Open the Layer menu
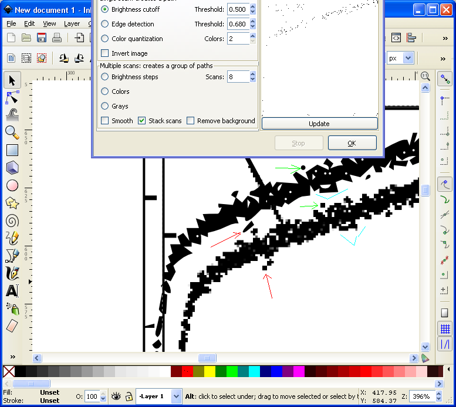This screenshot has width=456, height=407. [x=72, y=23]
